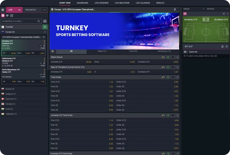Collapse the Football sport section
Screen dimensions: 230x155
pyautogui.click(x=45, y=27)
